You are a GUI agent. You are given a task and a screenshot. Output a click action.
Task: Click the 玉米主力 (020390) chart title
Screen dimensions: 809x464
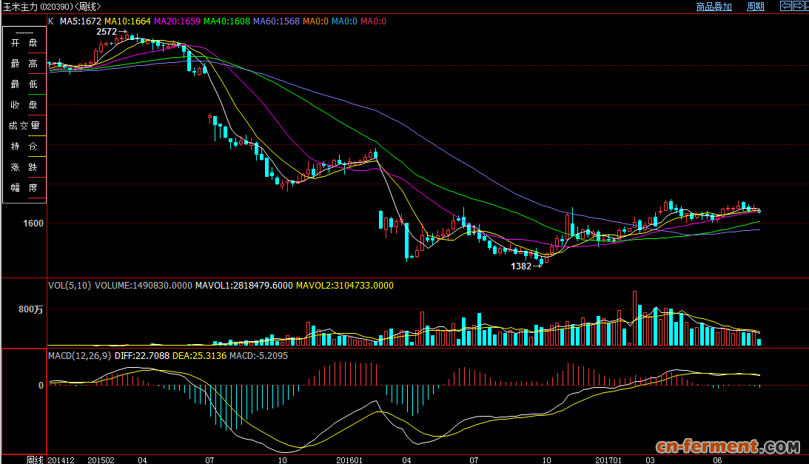[51, 7]
